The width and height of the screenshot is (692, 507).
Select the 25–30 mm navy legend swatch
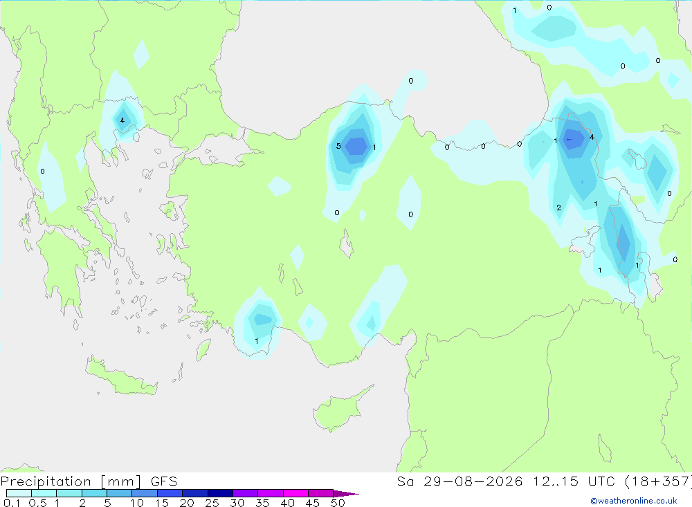point(220,493)
